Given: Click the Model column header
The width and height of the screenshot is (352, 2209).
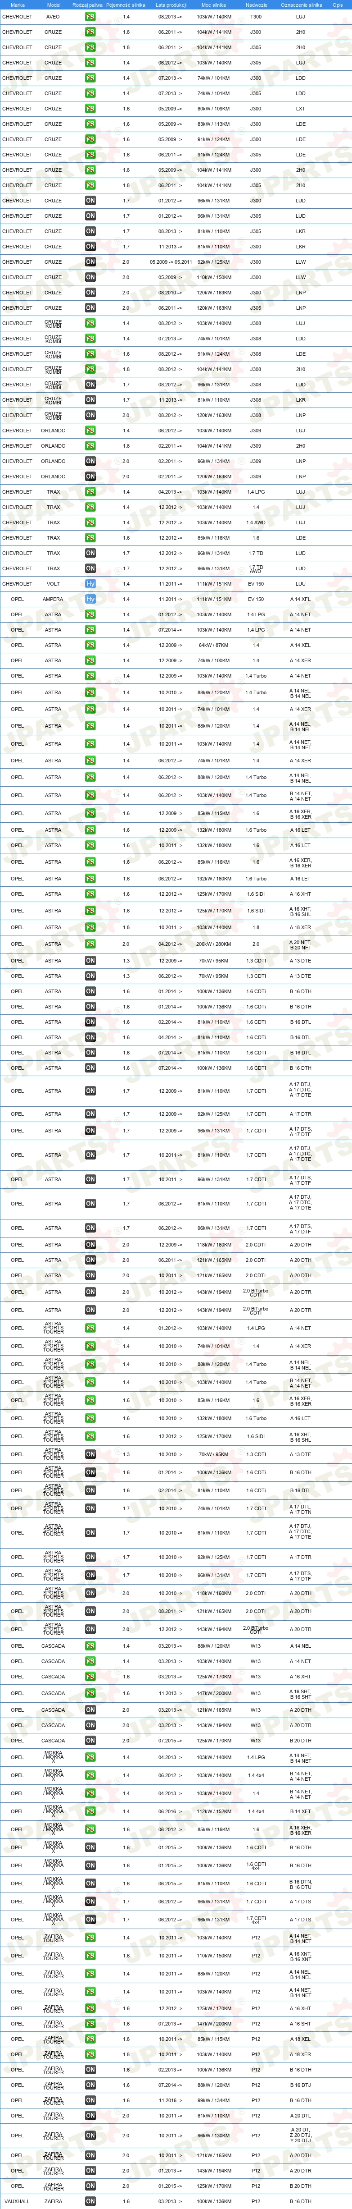Looking at the screenshot, I should point(53,5).
